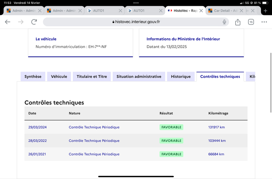Add a new browser tab
272x179 pixels.
click(x=266, y=11)
